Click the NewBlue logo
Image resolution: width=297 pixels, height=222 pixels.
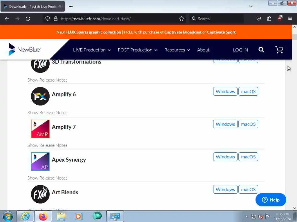[x=24, y=49]
